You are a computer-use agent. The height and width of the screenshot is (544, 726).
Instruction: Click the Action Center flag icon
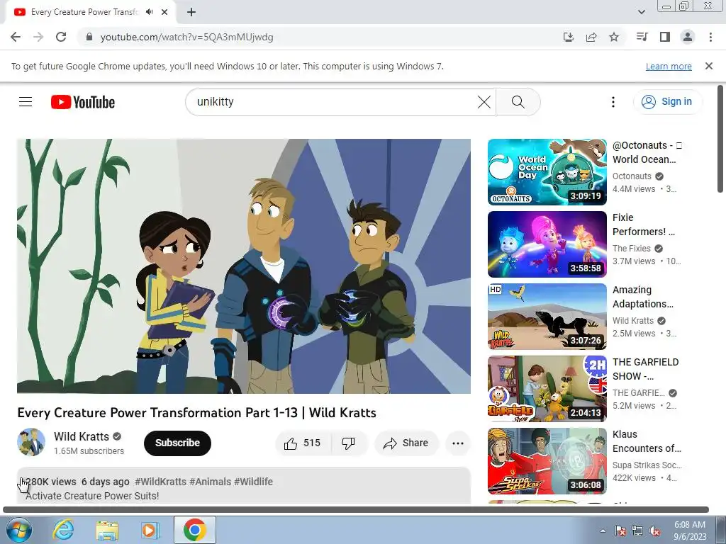coord(620,531)
